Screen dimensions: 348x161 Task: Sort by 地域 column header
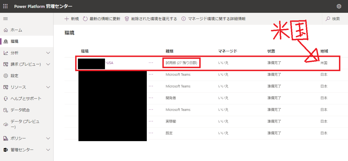click(324, 51)
